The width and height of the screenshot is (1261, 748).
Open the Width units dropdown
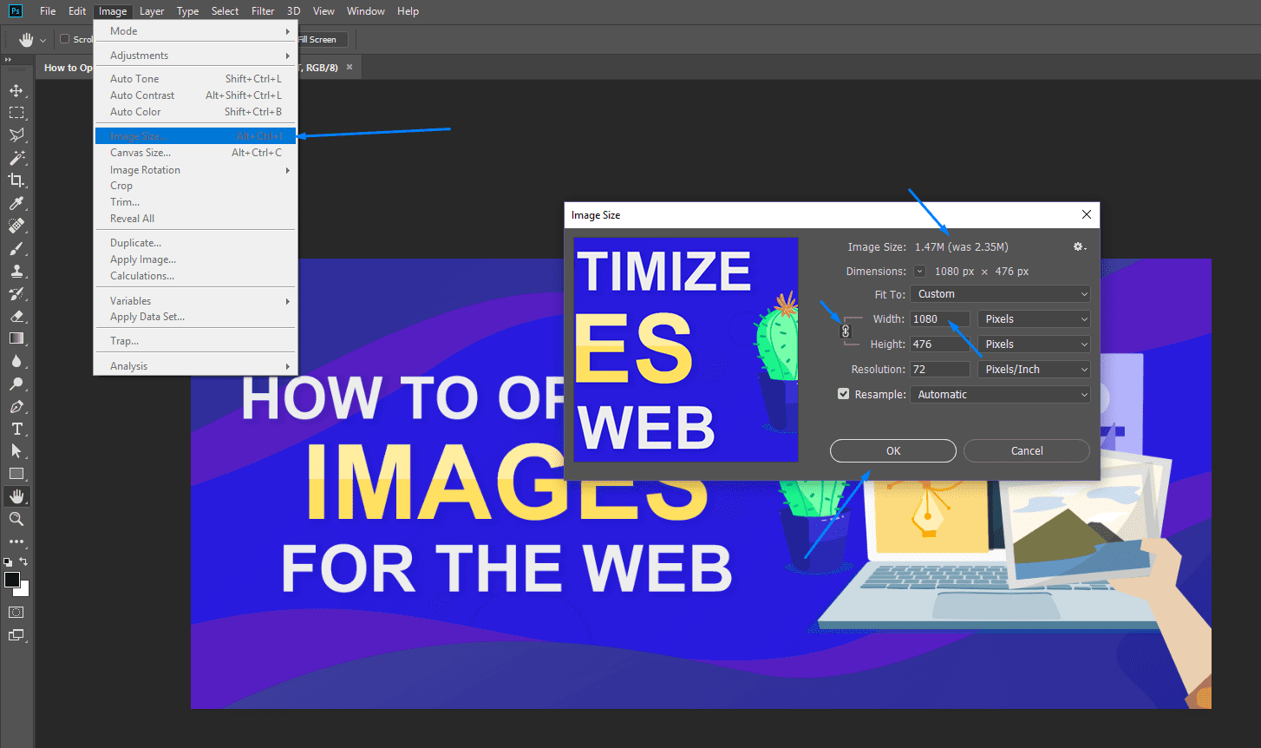(1034, 319)
